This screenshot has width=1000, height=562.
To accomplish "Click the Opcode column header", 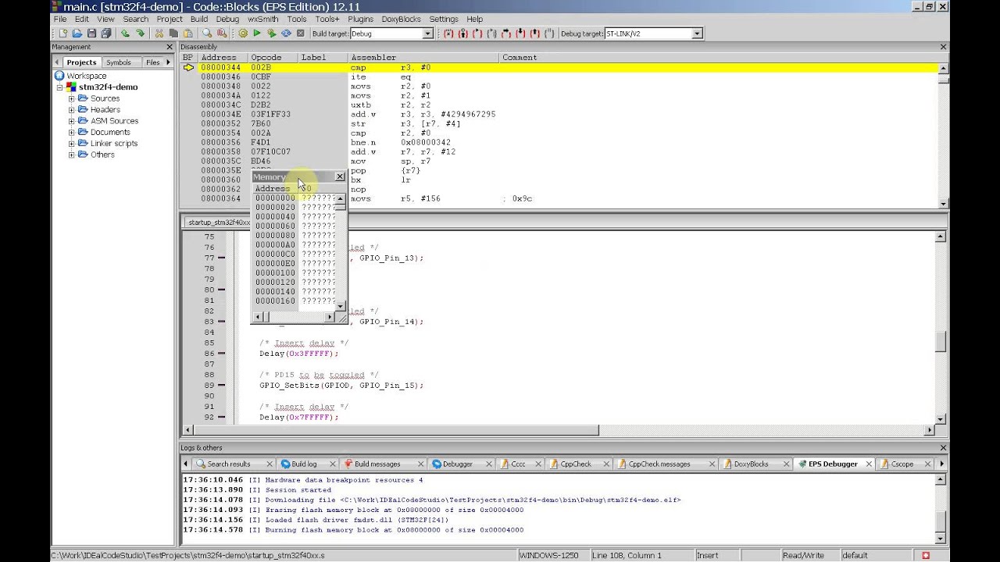I will click(273, 58).
